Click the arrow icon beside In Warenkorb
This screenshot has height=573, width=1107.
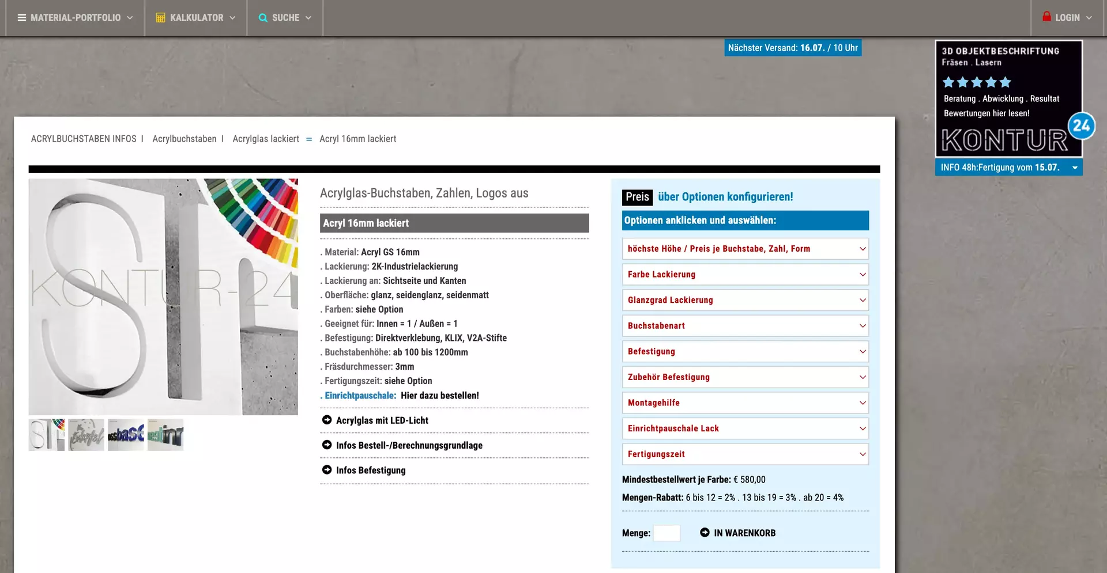[705, 532]
